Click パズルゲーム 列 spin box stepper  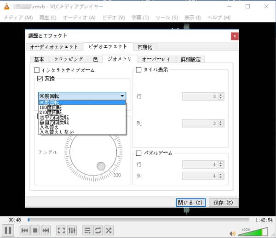pyautogui.click(x=220, y=176)
